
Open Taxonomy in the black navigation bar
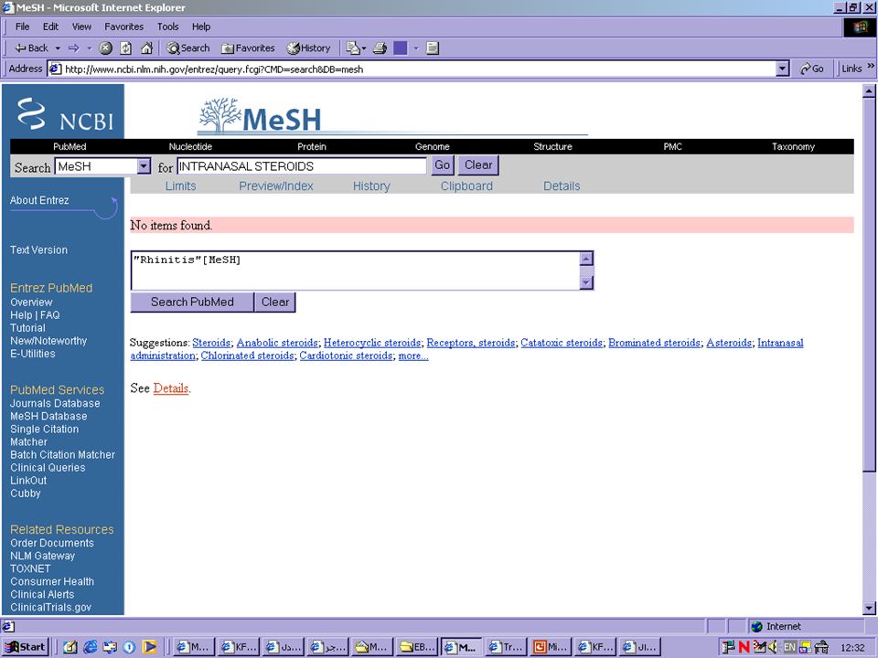click(x=793, y=146)
